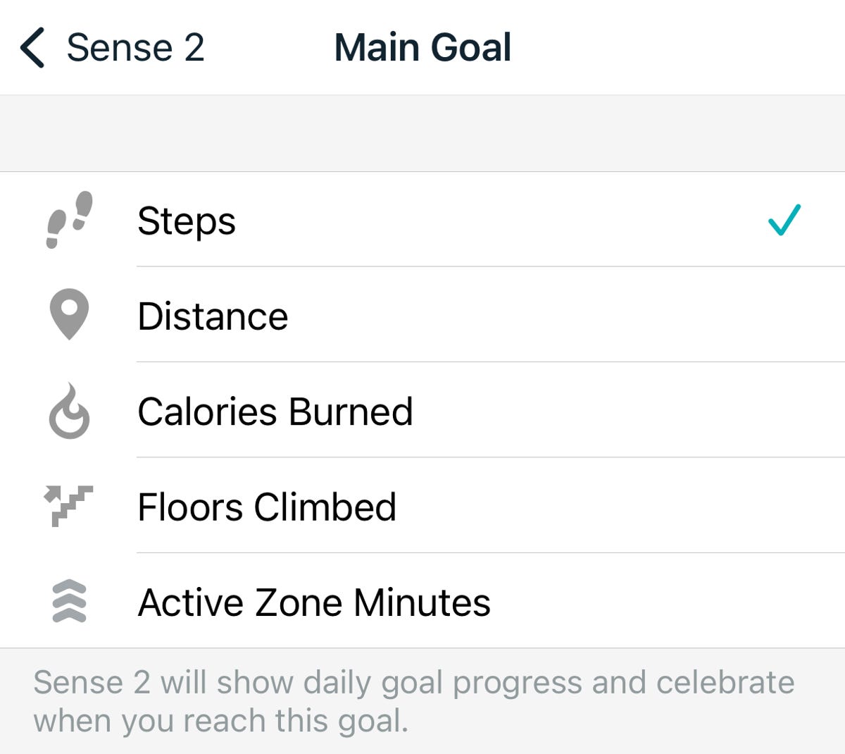
Task: Tap empty right side of Calories Burned row
Action: coord(634,412)
